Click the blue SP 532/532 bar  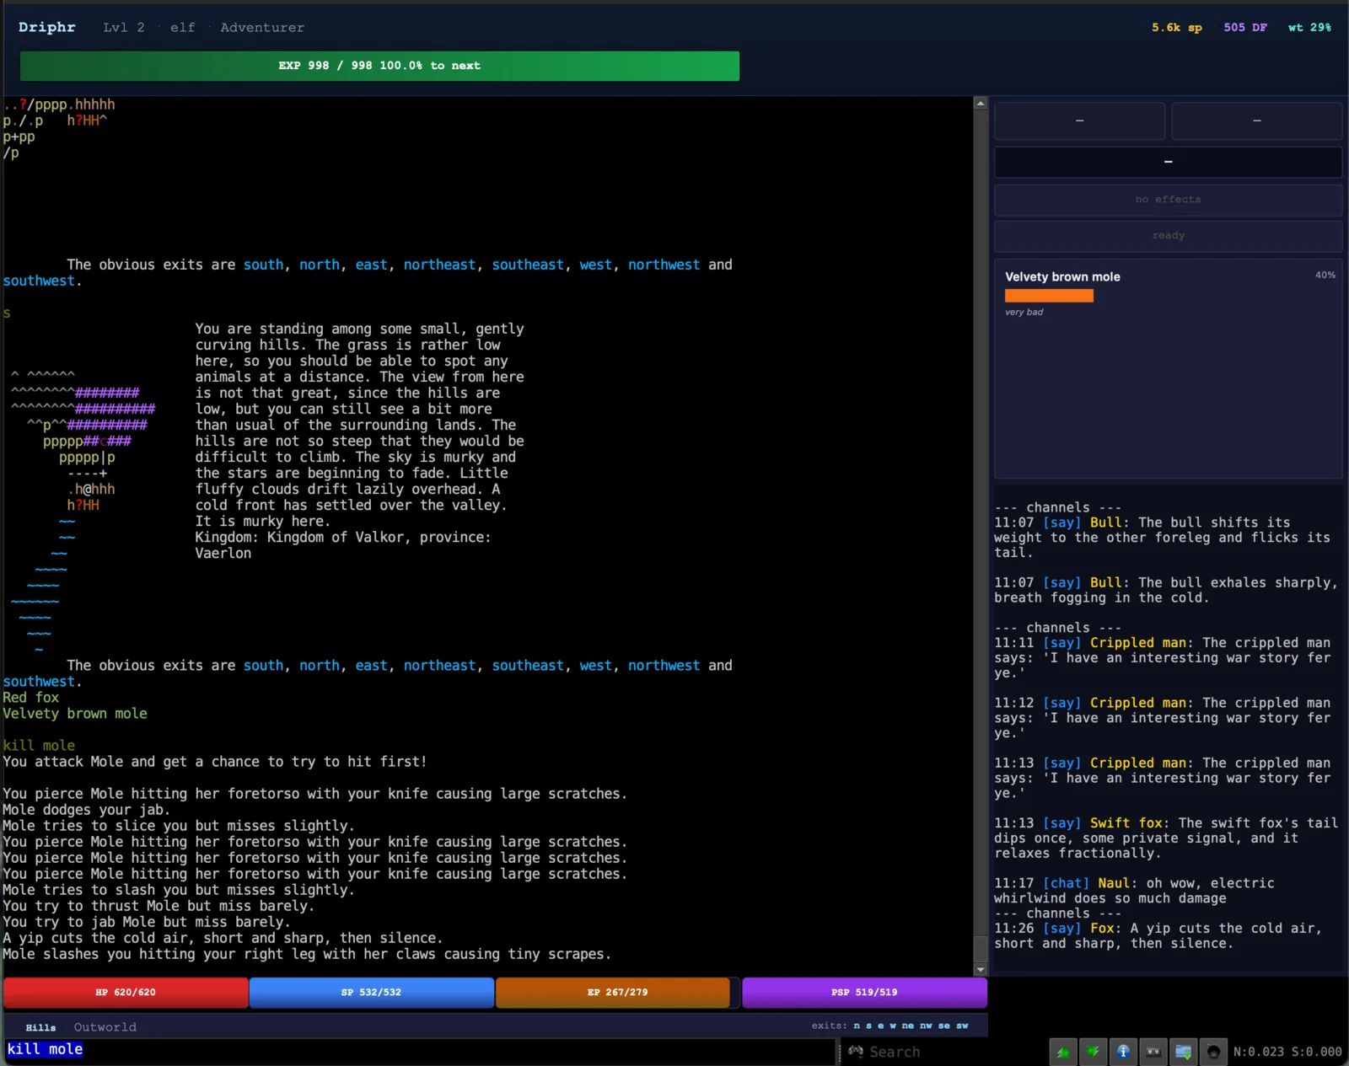371,992
